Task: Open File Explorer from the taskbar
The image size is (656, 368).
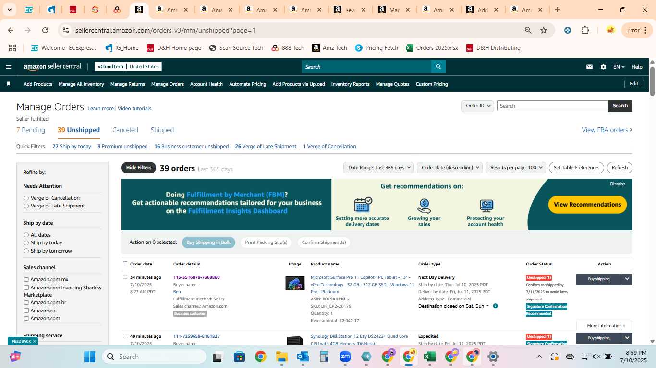Action: [x=281, y=356]
